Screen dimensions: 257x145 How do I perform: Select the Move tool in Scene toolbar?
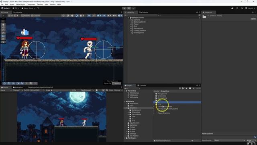(3, 27)
